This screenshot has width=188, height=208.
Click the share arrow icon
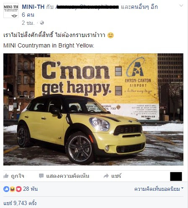(106, 176)
